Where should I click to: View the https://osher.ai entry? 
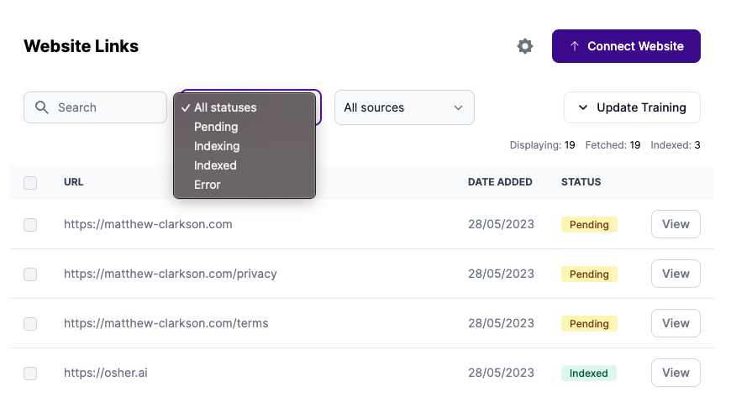[676, 373]
